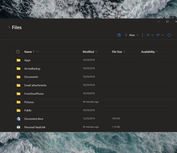Viewport: 177px width, 153px height.
Task: Select the ArrowBackup folder name
Action: [x=32, y=69]
